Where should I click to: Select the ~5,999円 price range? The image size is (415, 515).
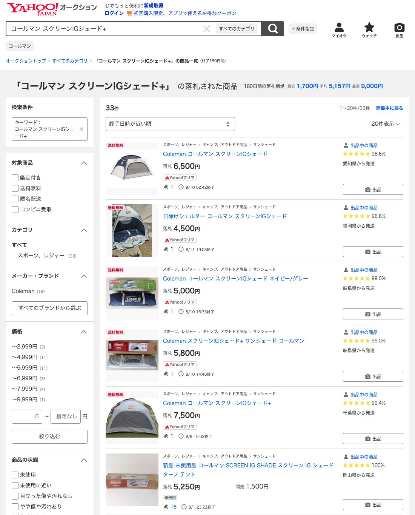coord(25,368)
